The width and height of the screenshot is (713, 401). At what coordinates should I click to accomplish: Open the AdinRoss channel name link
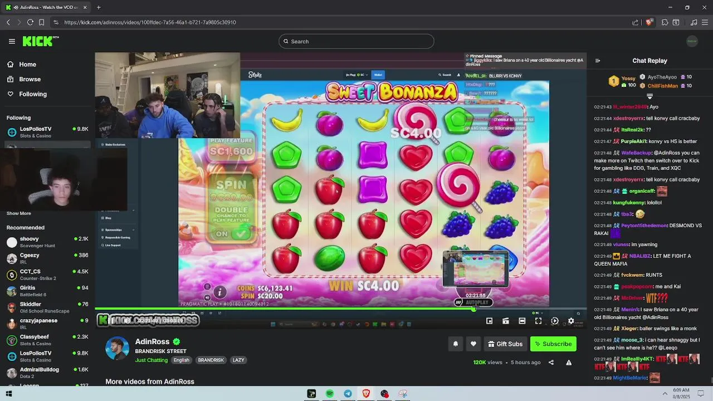click(x=152, y=341)
